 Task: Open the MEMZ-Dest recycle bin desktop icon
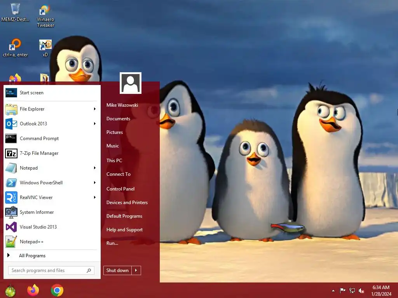(15, 12)
